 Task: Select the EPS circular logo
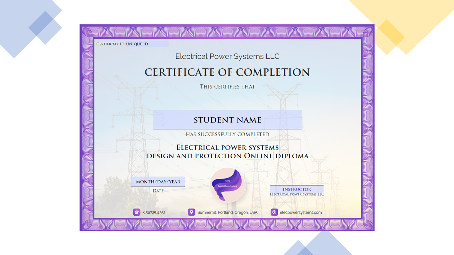[227, 185]
